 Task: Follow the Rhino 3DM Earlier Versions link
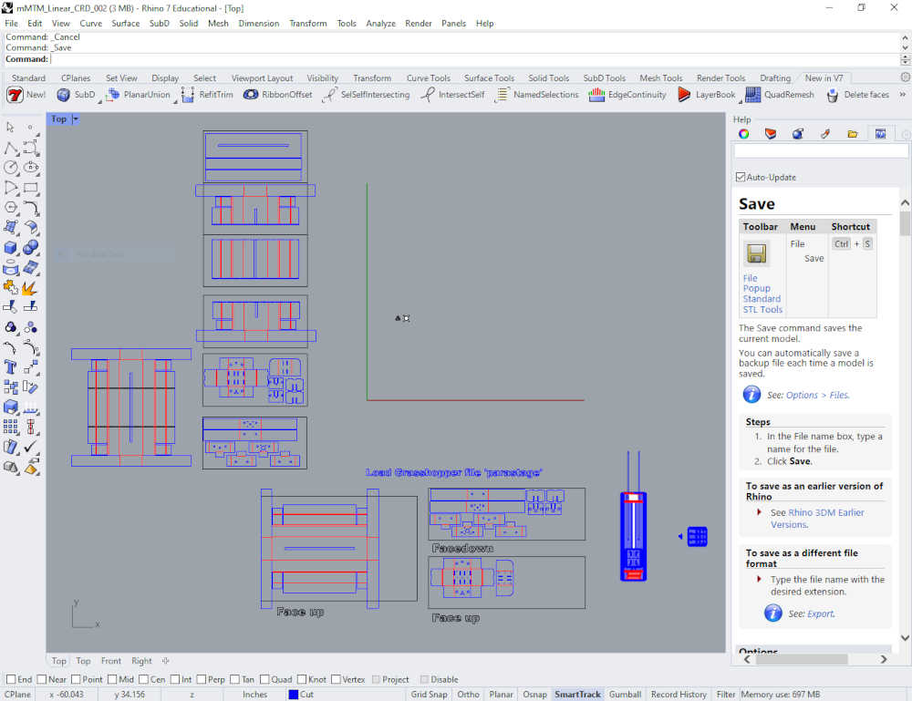pos(817,519)
